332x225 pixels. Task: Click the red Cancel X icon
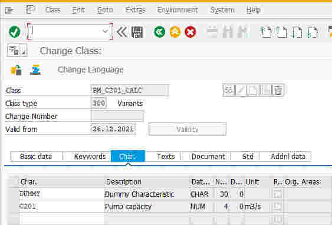[x=190, y=32]
